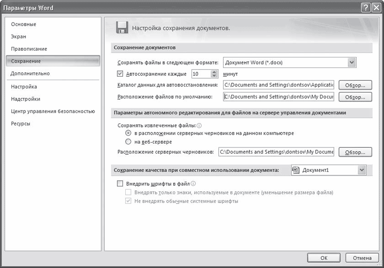Image resolution: width=384 pixels, height=268 pixels.
Task: Click the floppy disk save icon in header
Action: tap(122, 27)
